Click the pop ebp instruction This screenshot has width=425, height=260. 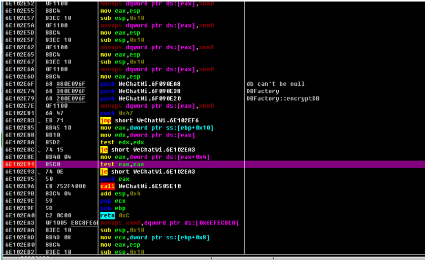pyautogui.click(x=113, y=208)
